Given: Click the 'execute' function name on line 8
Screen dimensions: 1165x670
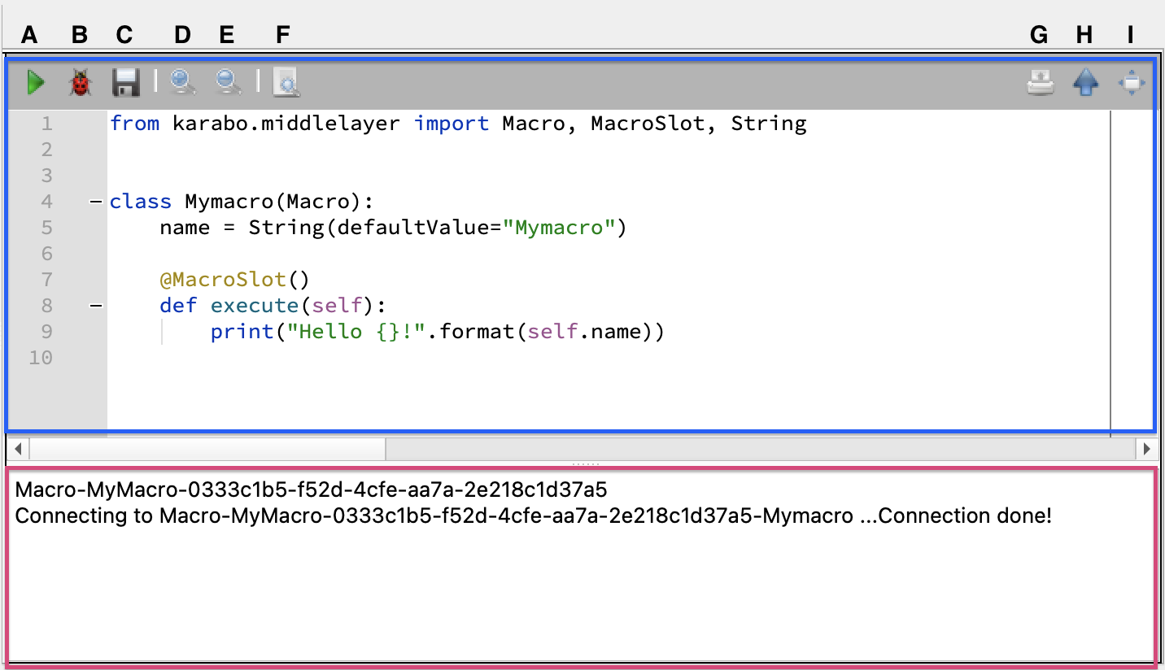Looking at the screenshot, I should click(255, 306).
